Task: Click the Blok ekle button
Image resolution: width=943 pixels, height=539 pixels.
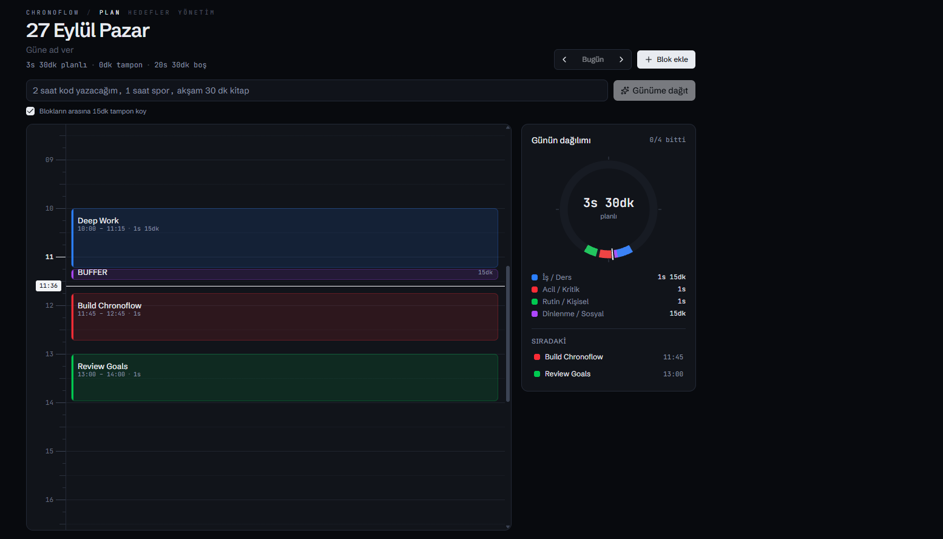Action: pos(666,59)
